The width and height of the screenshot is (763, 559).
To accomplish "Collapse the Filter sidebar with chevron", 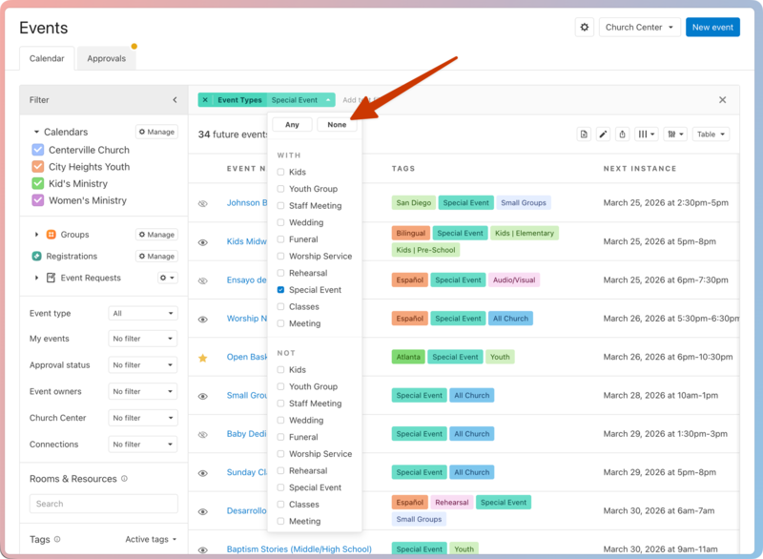I will [175, 100].
